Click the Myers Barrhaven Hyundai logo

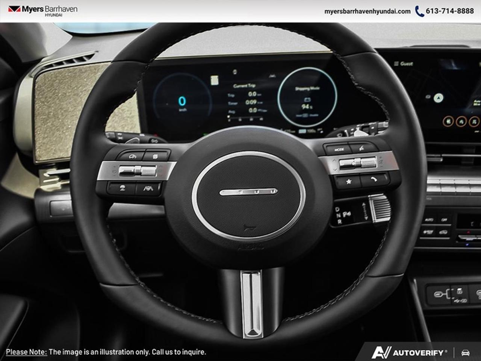click(39, 11)
